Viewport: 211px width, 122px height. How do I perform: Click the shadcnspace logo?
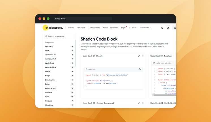click(x=53, y=28)
